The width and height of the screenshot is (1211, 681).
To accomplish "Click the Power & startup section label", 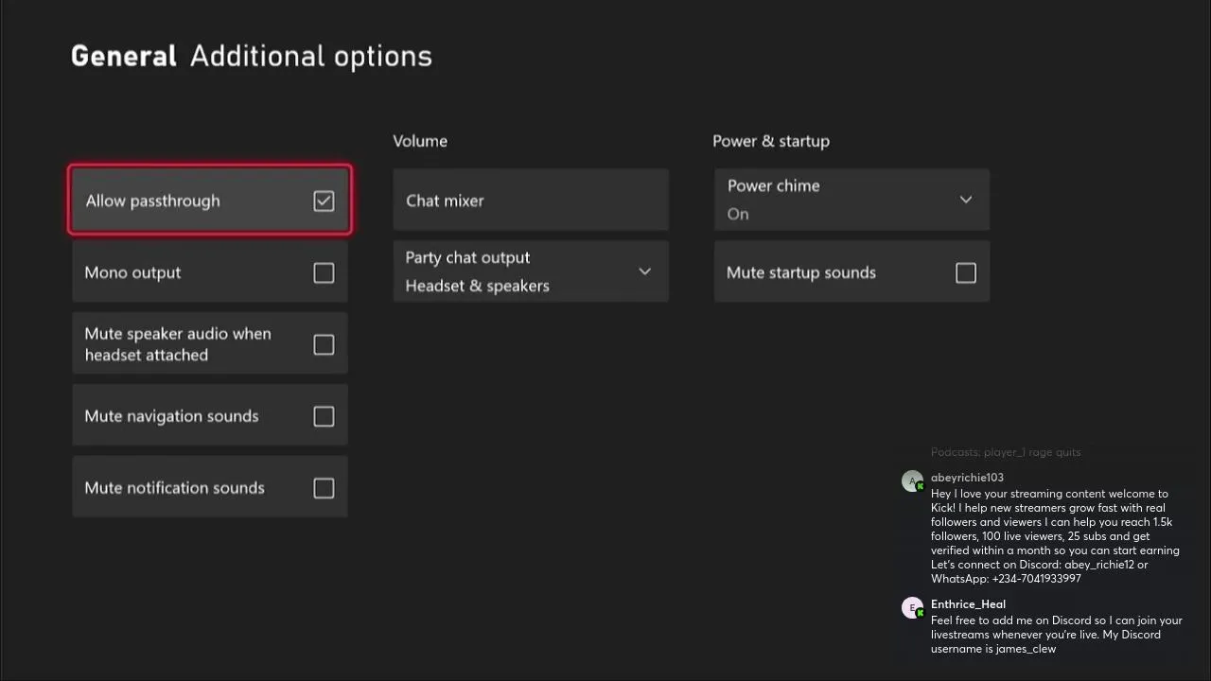I will tap(770, 141).
